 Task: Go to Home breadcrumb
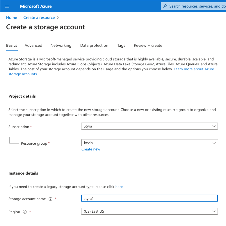coord(12,18)
